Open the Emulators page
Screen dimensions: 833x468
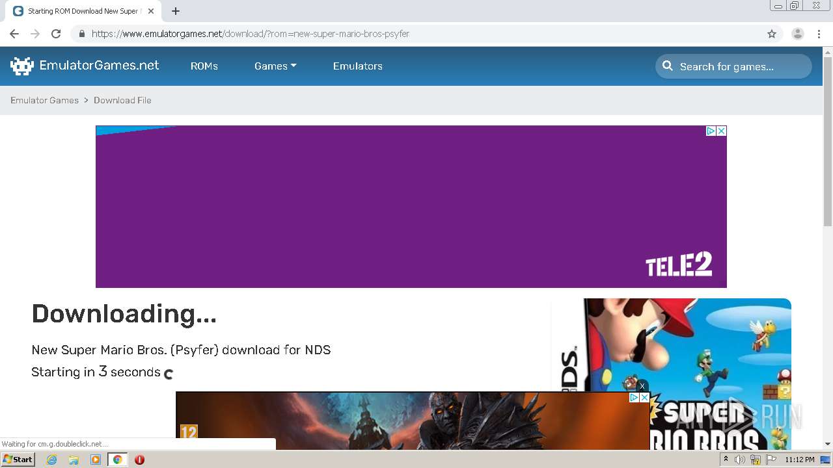(358, 66)
